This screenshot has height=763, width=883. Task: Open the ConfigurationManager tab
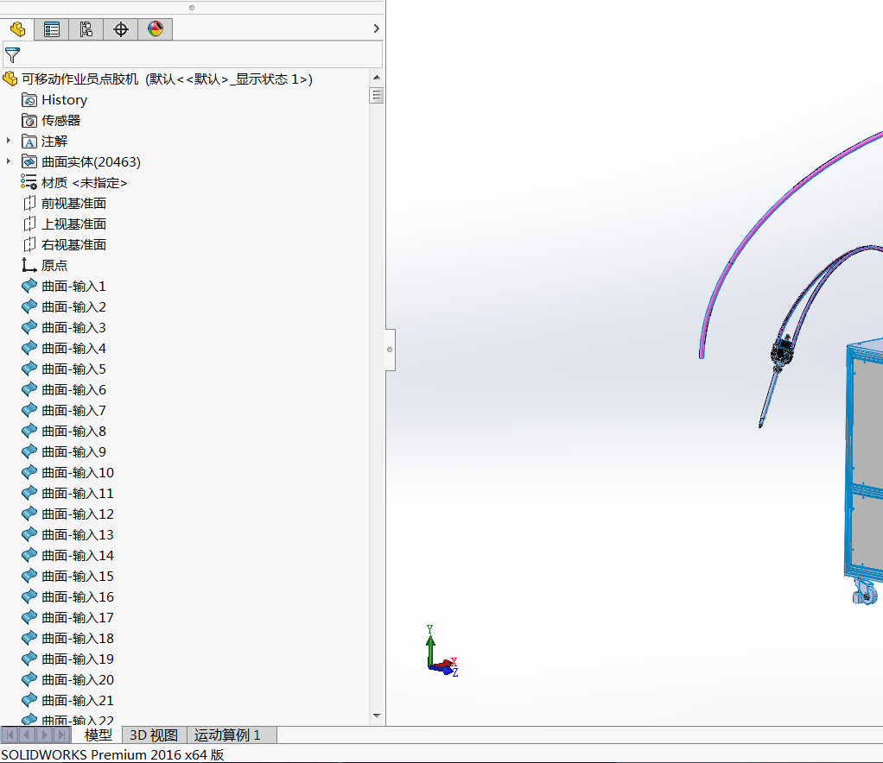pos(86,29)
